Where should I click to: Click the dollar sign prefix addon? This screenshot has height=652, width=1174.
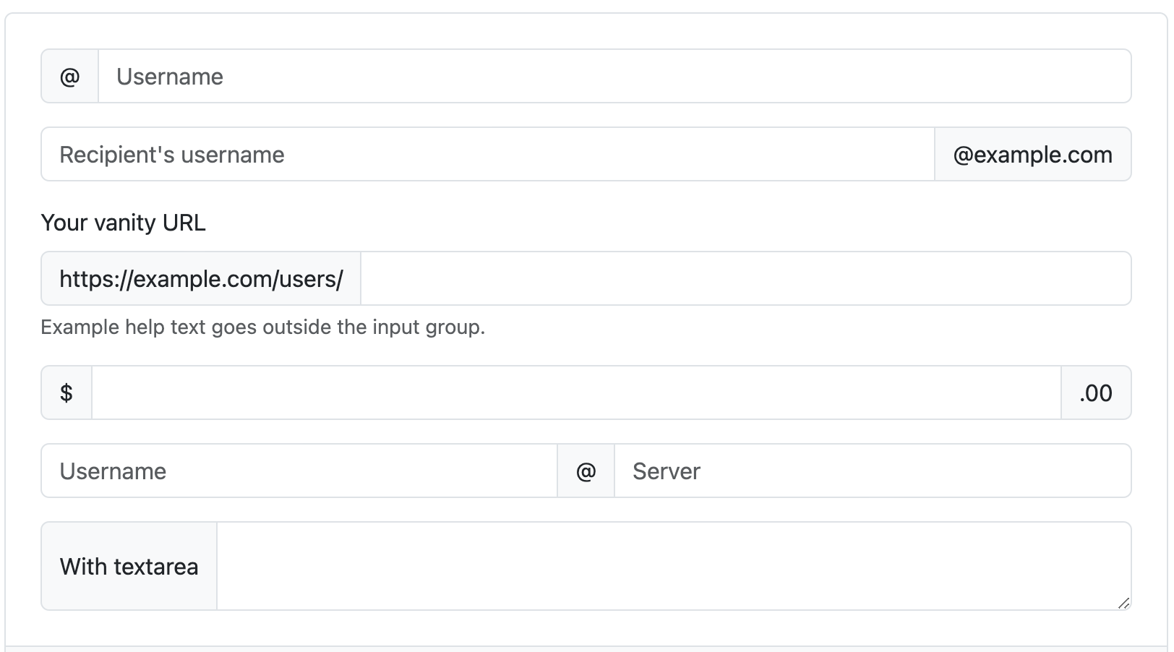point(66,393)
